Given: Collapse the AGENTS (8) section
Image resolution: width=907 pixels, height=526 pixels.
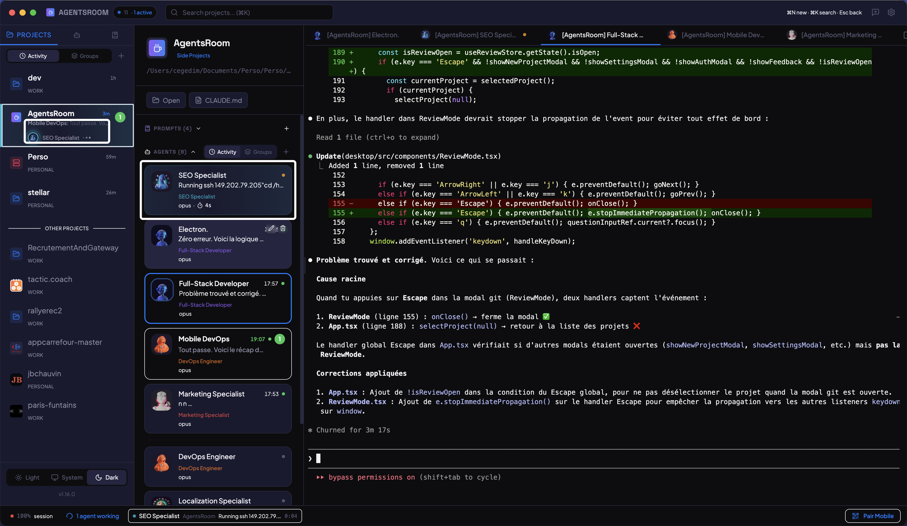Looking at the screenshot, I should (x=194, y=152).
